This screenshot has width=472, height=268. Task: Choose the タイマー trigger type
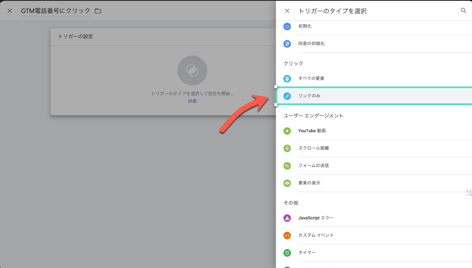click(x=307, y=253)
